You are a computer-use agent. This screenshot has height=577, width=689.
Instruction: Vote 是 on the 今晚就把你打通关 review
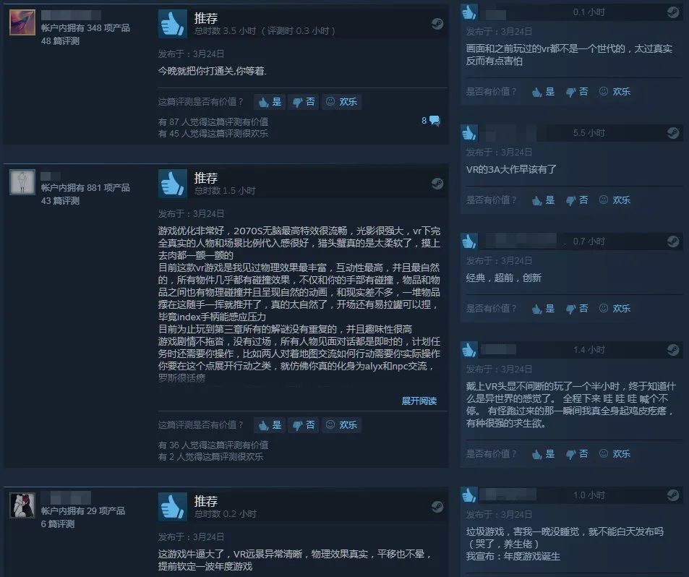click(x=270, y=102)
